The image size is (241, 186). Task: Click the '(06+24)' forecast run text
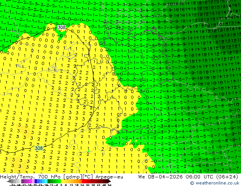click(227, 177)
